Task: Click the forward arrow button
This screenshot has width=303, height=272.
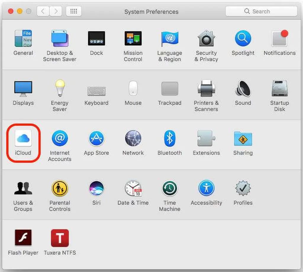Action: [x=56, y=12]
